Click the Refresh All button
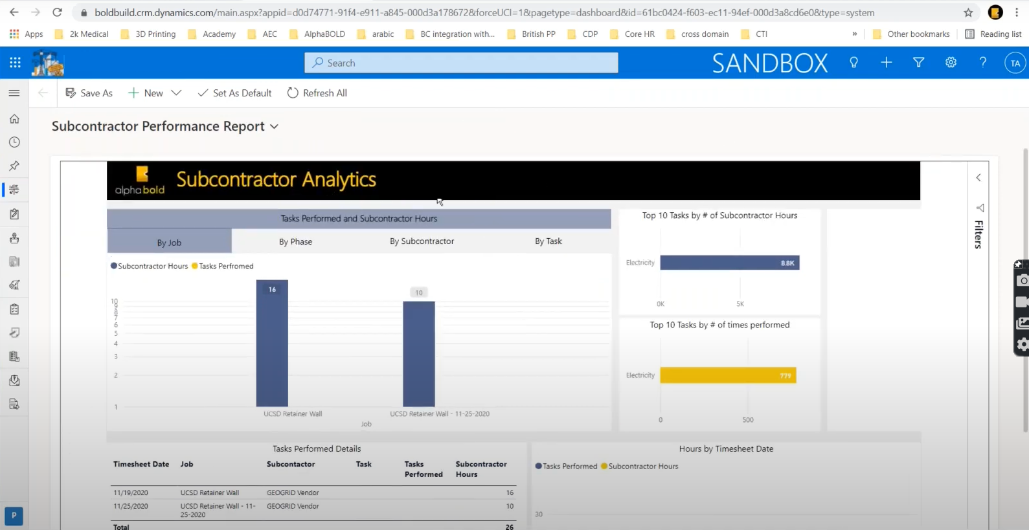Viewport: 1029px width, 530px height. click(317, 93)
